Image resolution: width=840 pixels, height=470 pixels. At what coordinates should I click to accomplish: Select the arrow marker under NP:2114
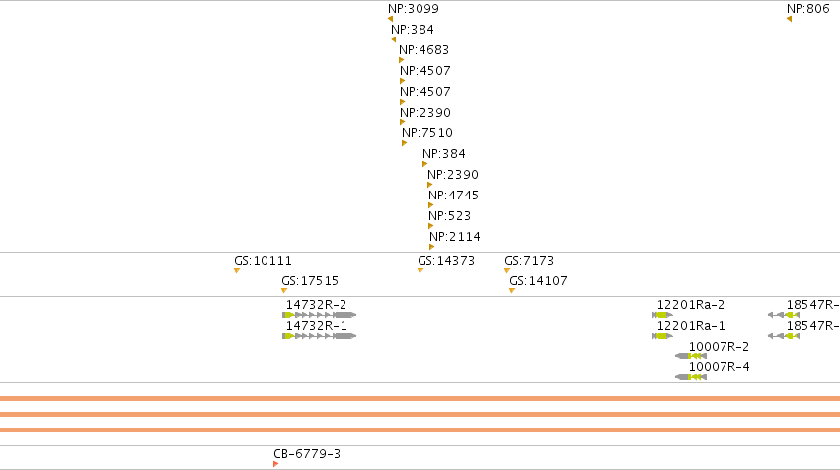point(432,247)
